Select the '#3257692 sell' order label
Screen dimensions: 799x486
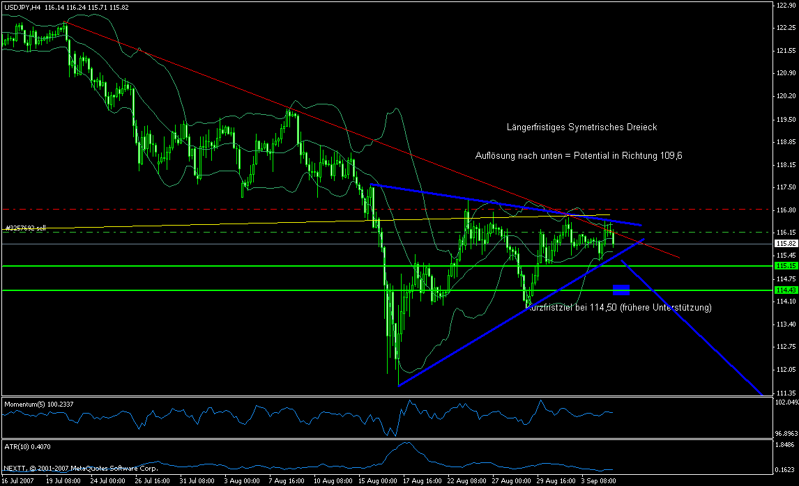(26, 228)
